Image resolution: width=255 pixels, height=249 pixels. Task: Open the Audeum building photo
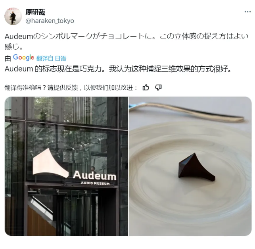pos(66,166)
